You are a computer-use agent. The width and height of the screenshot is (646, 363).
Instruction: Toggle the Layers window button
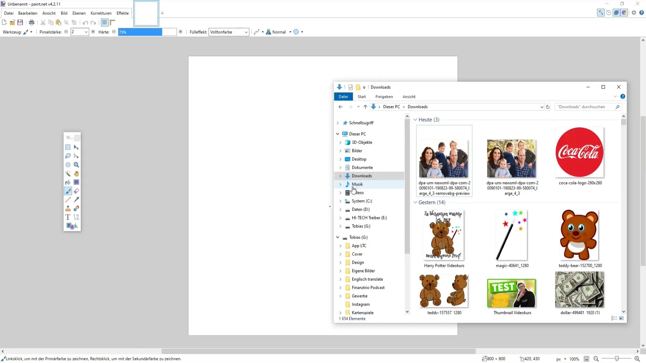(616, 13)
